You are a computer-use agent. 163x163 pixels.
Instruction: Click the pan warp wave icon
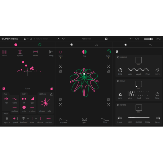tap(14, 99)
